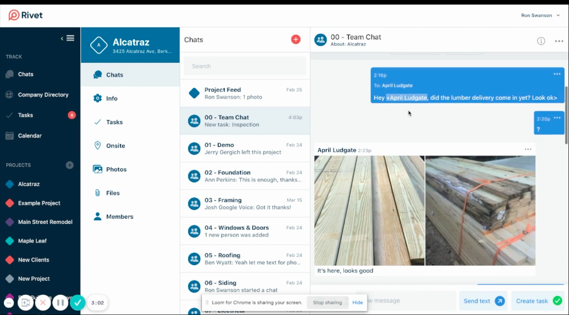Click the Send text button
This screenshot has height=315, width=569.
[483, 301]
